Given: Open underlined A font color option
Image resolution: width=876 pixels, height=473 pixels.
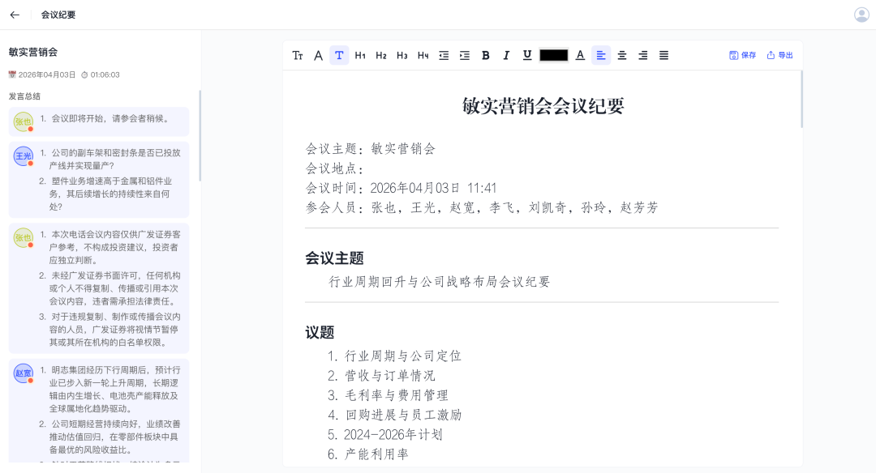Looking at the screenshot, I should tap(580, 55).
